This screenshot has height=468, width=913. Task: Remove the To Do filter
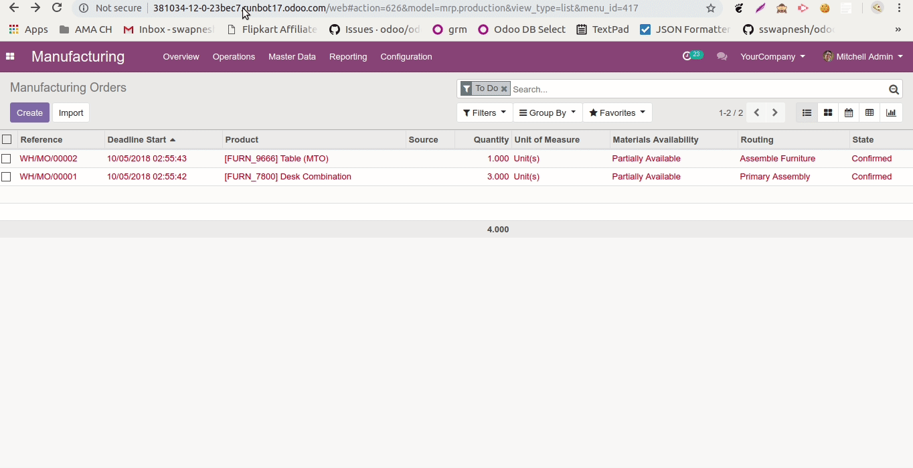504,88
